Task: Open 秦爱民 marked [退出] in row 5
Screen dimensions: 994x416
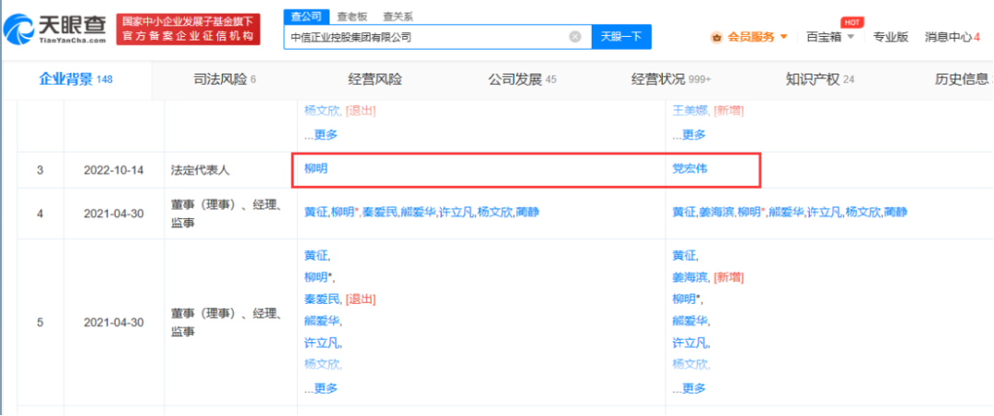Action: tap(322, 299)
